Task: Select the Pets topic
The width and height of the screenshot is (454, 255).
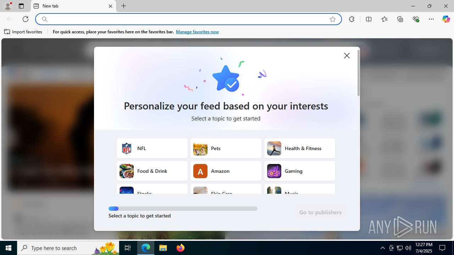Action: [x=226, y=148]
